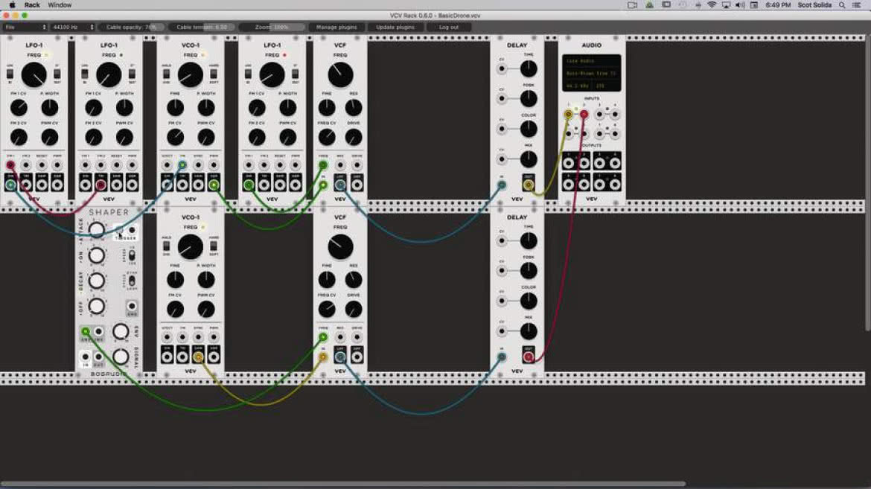Click the FREQ knob on the bottom VCF
The height and width of the screenshot is (489, 871).
click(340, 246)
